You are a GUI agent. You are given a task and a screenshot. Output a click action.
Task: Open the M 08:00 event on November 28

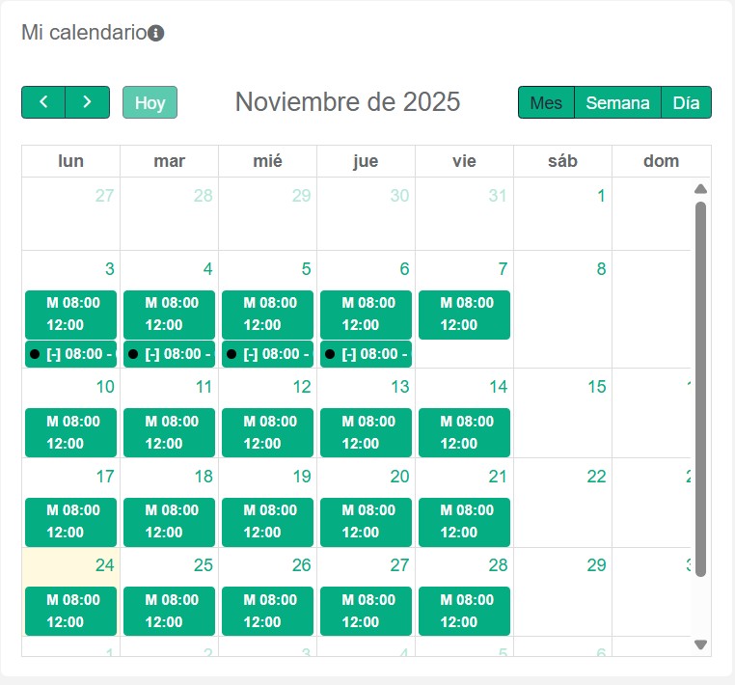464,611
